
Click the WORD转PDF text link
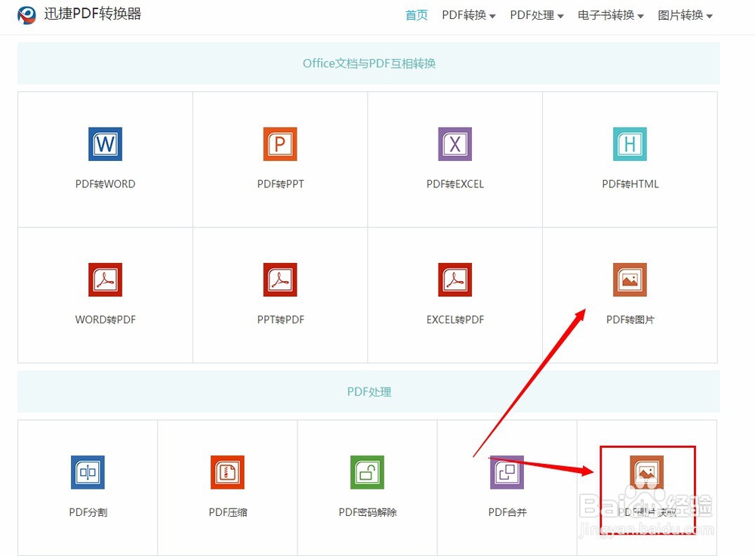[x=105, y=320]
